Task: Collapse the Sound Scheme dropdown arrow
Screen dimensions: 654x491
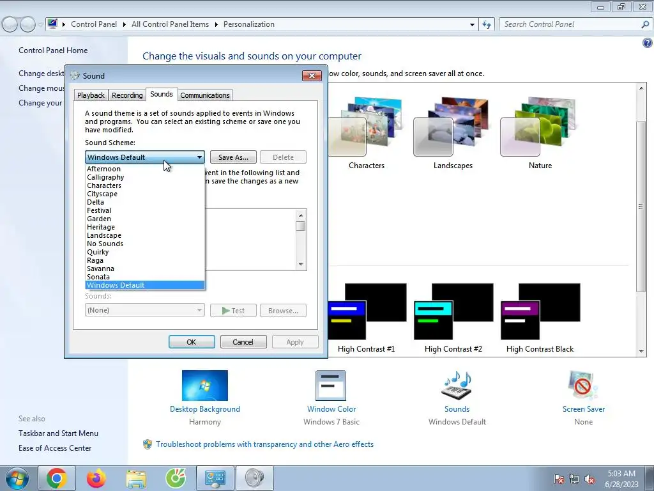Action: click(199, 157)
